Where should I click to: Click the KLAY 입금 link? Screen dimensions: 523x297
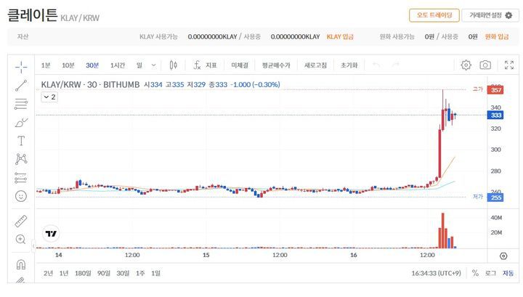point(341,36)
